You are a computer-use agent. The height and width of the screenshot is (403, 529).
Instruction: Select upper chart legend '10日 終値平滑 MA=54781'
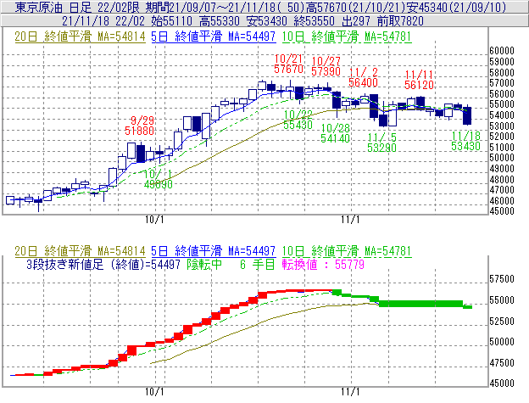pyautogui.click(x=347, y=36)
